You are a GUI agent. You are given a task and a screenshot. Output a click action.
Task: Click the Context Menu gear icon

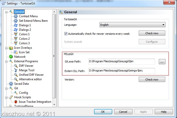[16, 16]
